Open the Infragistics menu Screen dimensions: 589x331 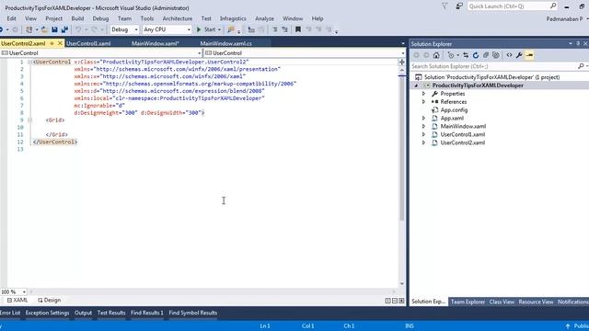(233, 18)
